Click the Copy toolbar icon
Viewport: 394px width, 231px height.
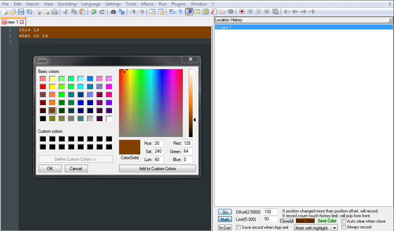(x=74, y=12)
